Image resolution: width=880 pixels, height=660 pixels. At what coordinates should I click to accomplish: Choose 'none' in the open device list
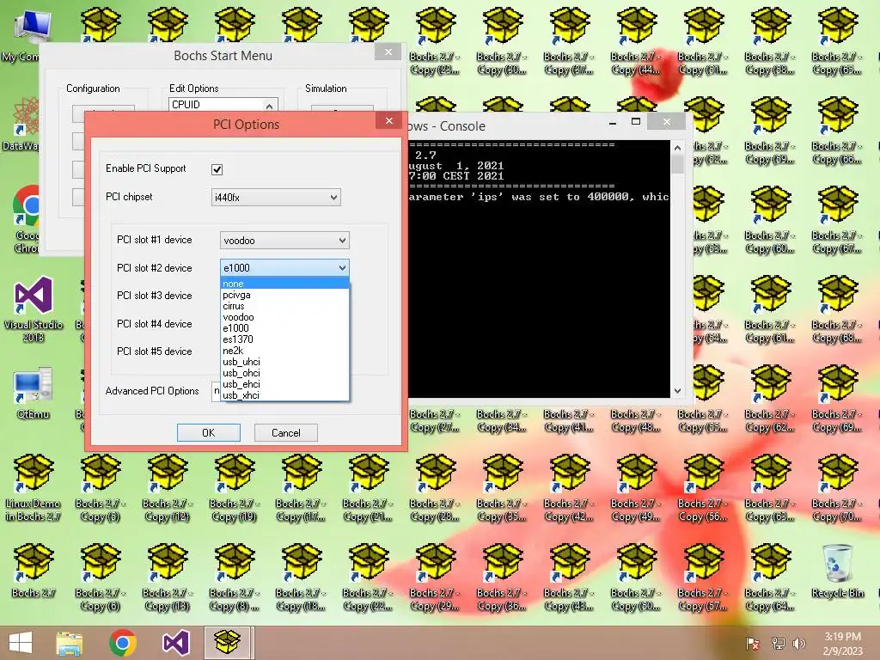[x=284, y=284]
